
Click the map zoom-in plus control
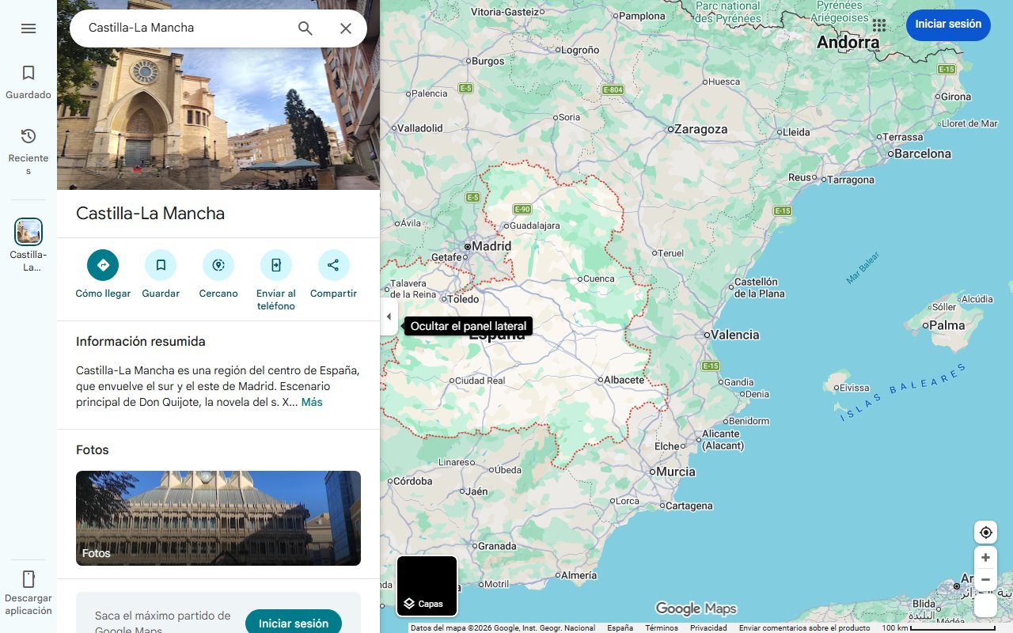985,557
